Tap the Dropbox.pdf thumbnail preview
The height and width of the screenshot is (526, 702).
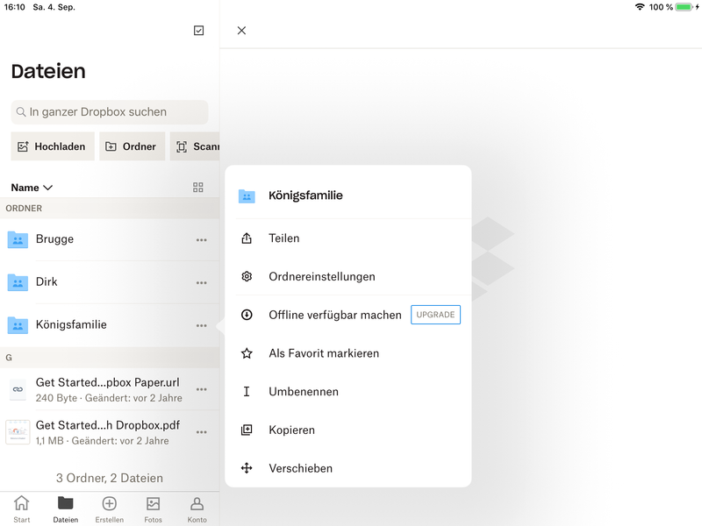pos(18,432)
